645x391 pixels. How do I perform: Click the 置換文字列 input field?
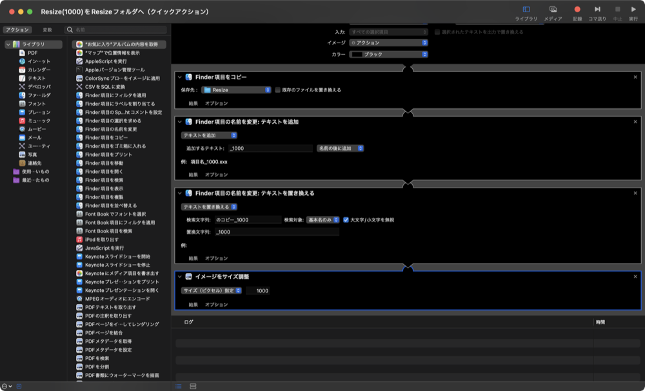coord(277,232)
